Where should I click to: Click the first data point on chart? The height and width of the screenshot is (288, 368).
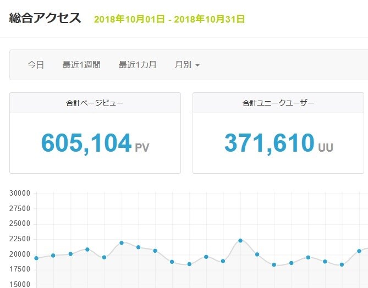point(36,258)
